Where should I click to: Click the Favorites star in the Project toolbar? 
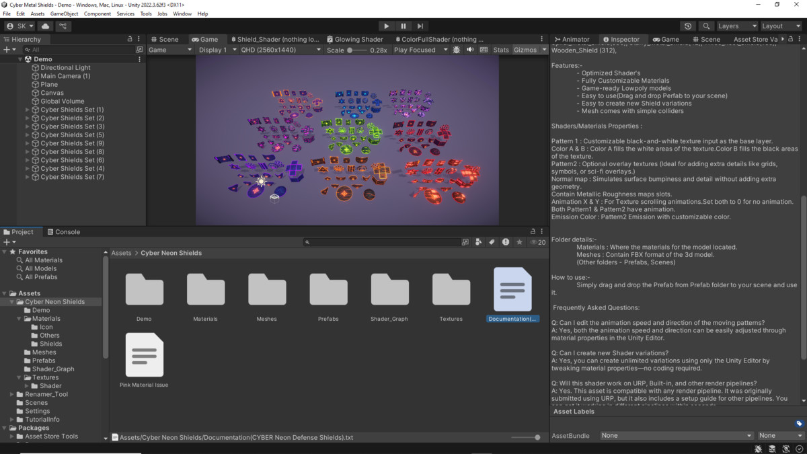519,242
